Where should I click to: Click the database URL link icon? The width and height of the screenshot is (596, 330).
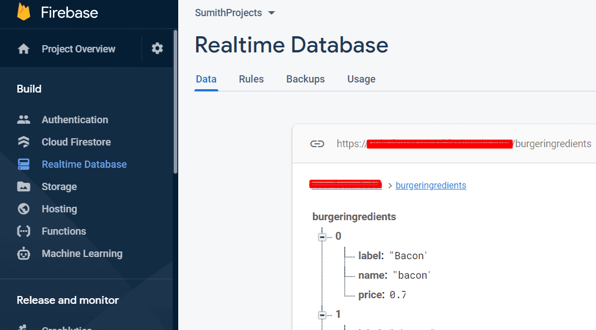(x=317, y=144)
